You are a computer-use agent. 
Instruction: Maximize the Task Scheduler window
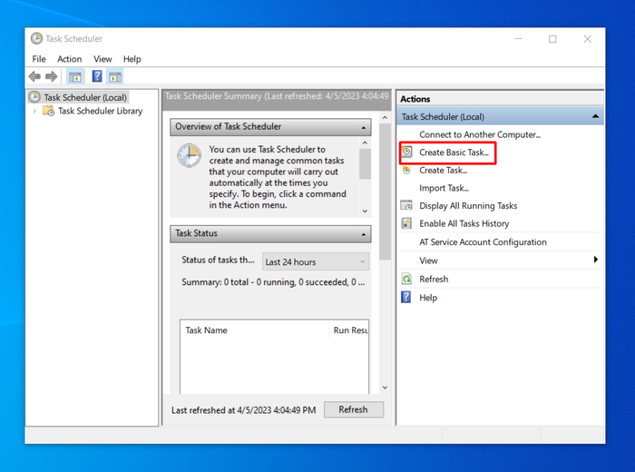point(552,39)
